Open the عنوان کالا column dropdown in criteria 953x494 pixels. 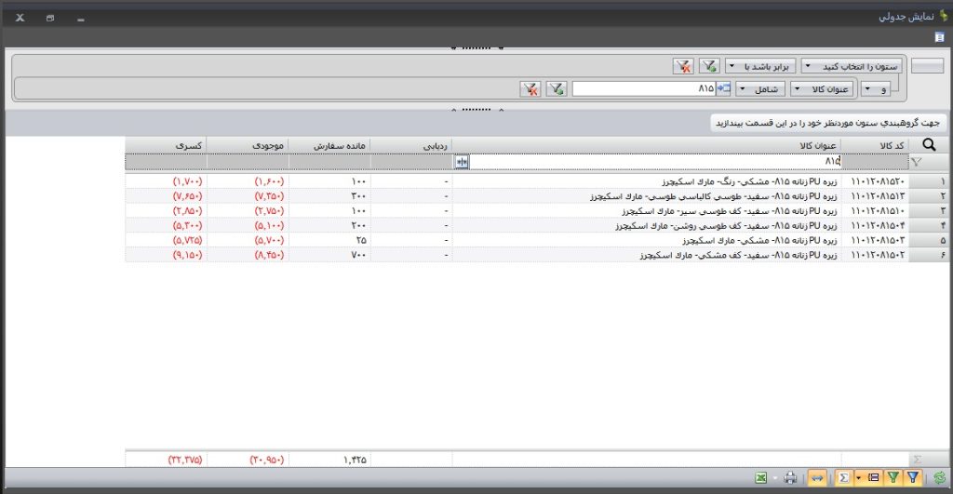[x=822, y=89]
